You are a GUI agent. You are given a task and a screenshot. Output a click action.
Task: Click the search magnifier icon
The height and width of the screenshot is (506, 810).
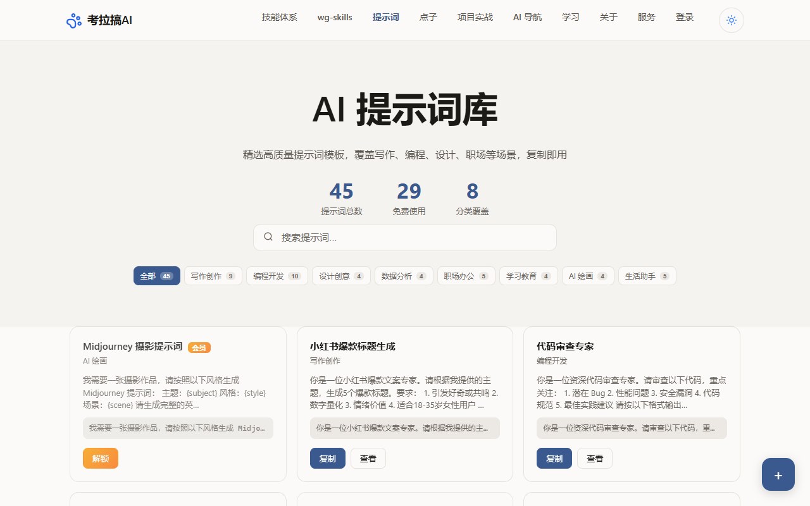point(268,237)
